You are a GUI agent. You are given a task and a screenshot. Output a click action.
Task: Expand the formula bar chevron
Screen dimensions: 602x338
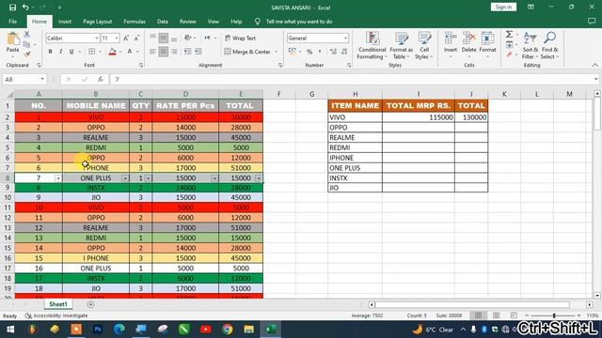595,79
